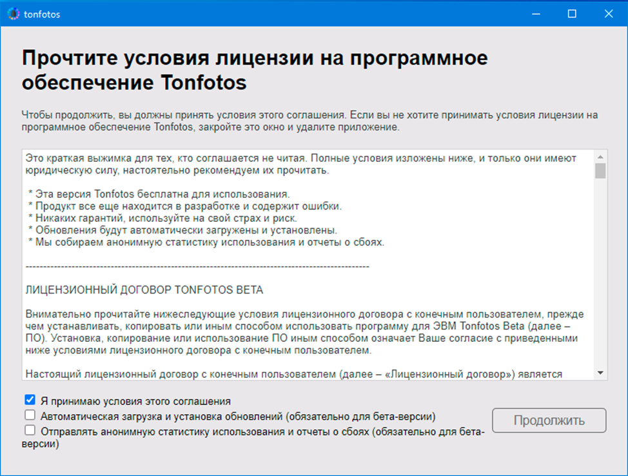Uncheck 'Я принимаю условия этого соглашения' checkbox

[x=30, y=400]
